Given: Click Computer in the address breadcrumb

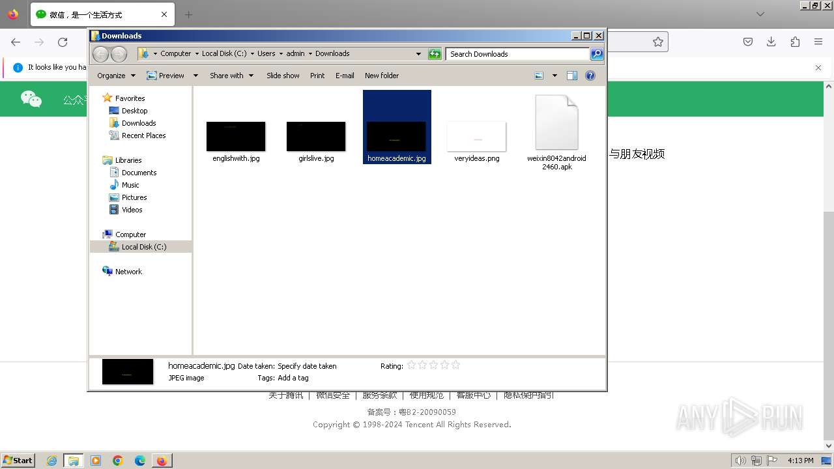Looking at the screenshot, I should pos(176,54).
